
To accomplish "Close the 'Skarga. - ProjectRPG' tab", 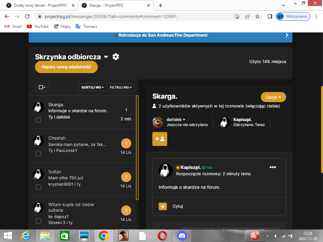I will 149,5.
